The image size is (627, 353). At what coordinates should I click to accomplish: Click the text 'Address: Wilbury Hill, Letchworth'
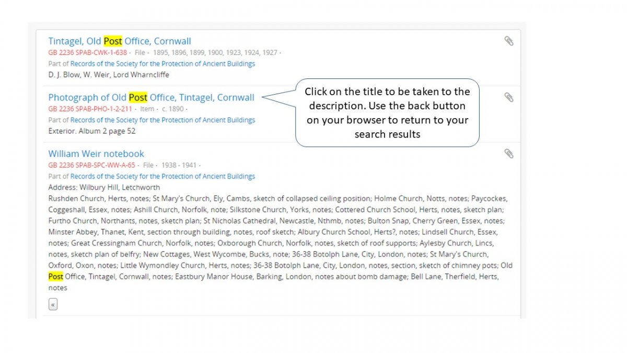pos(104,187)
